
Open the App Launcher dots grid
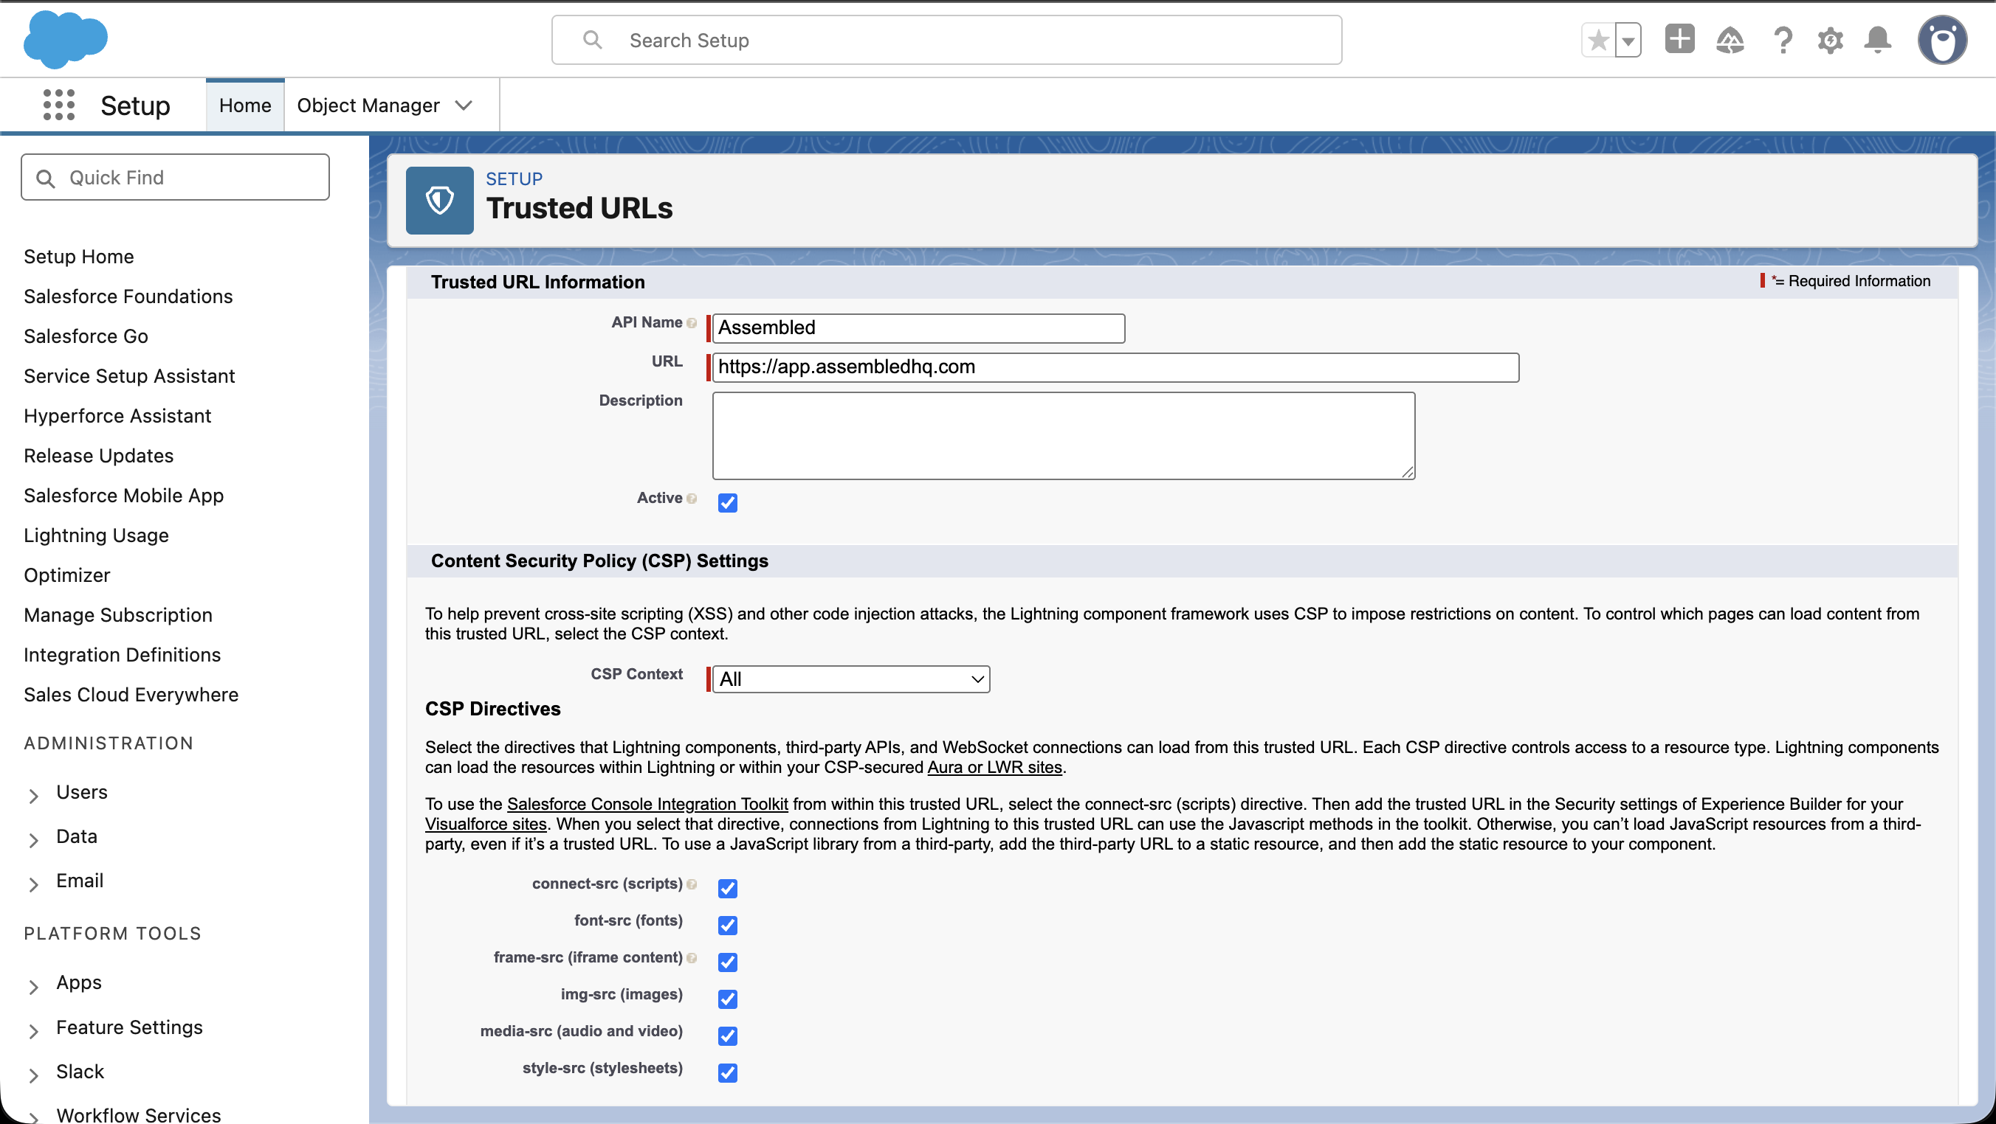coord(59,105)
